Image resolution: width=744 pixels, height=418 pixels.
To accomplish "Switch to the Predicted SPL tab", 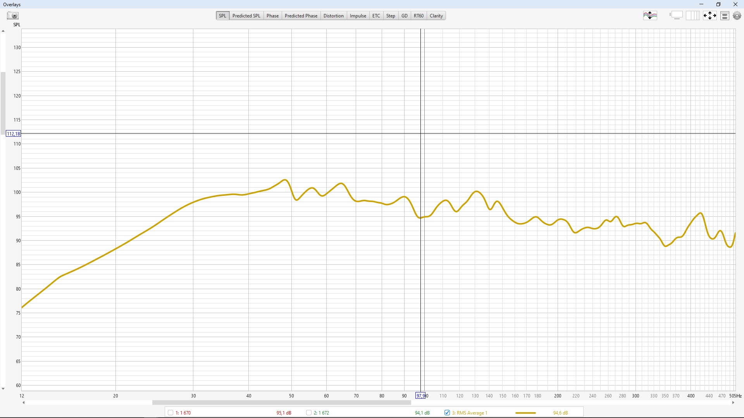I will tap(246, 16).
